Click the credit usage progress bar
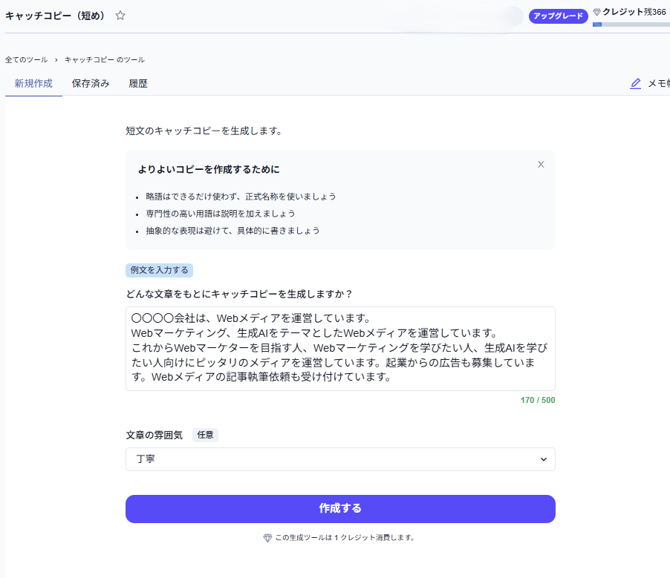This screenshot has width=670, height=578. coord(631,24)
